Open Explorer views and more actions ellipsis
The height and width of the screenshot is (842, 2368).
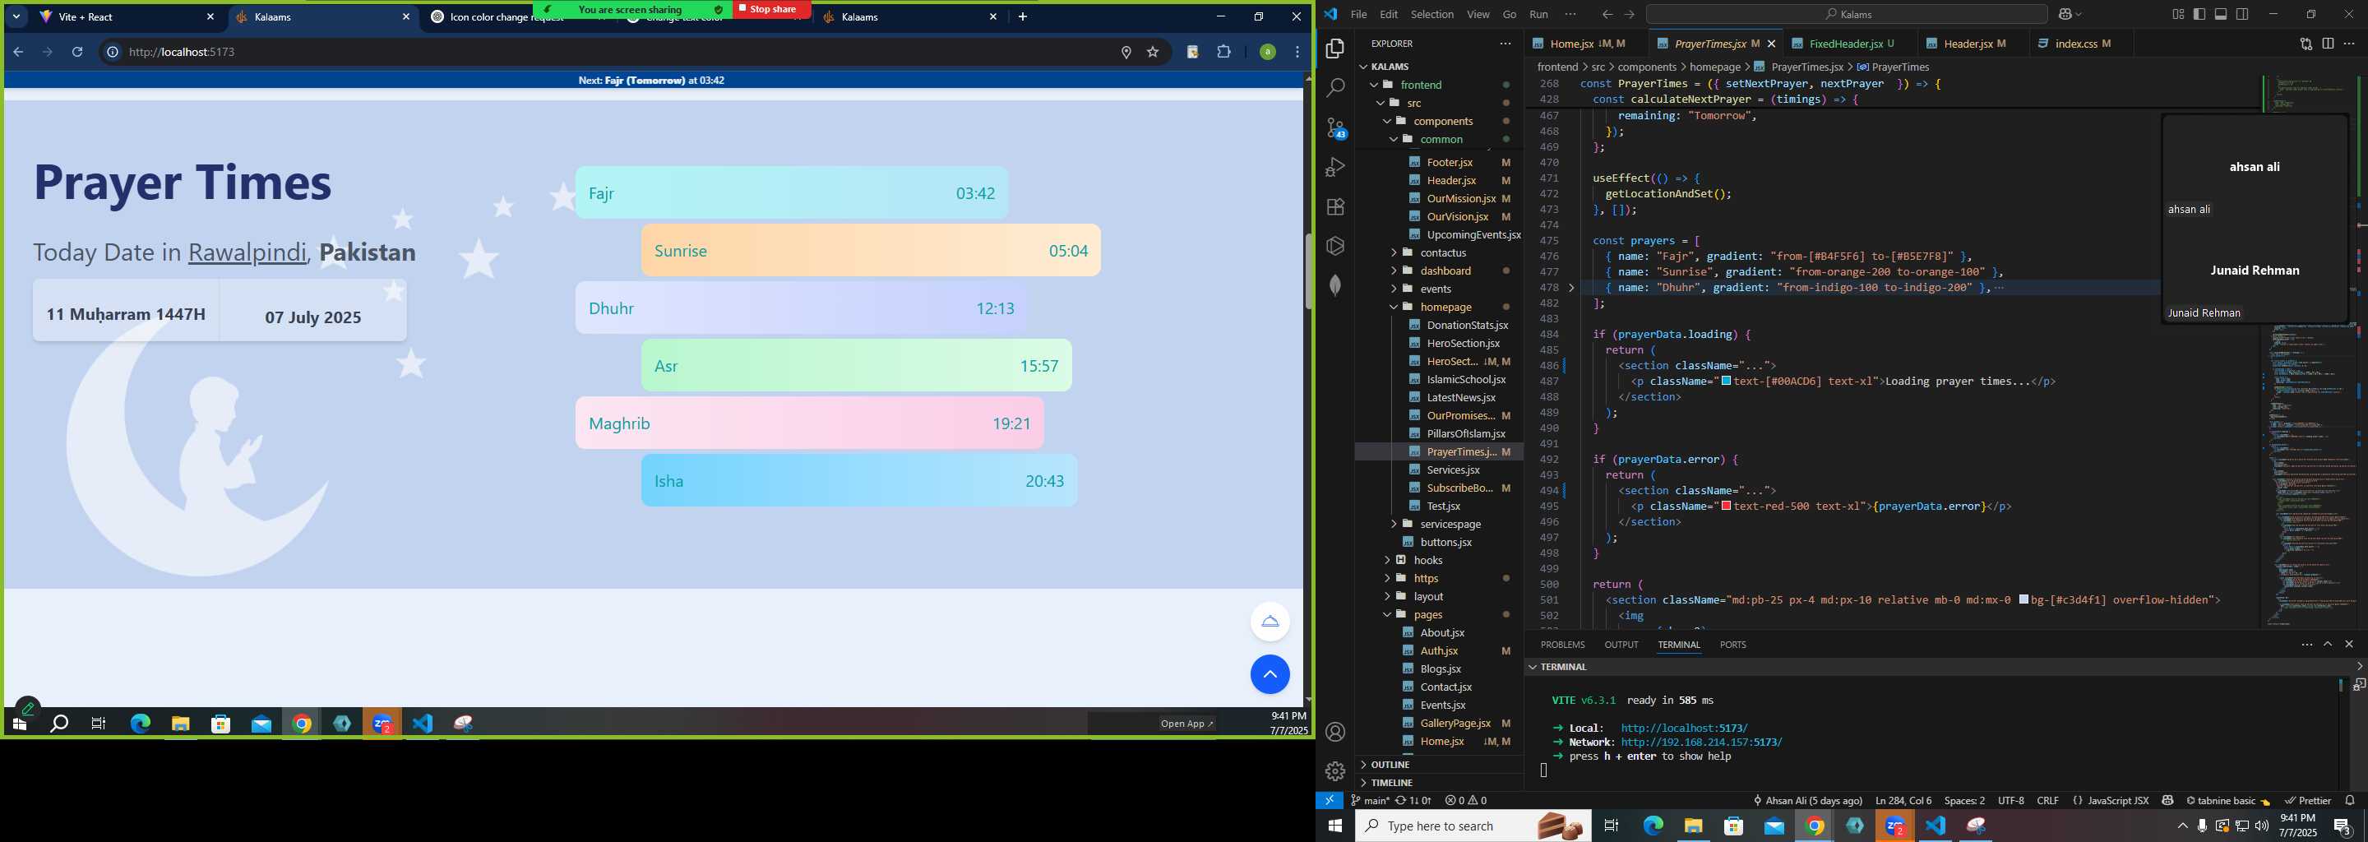click(x=1505, y=44)
